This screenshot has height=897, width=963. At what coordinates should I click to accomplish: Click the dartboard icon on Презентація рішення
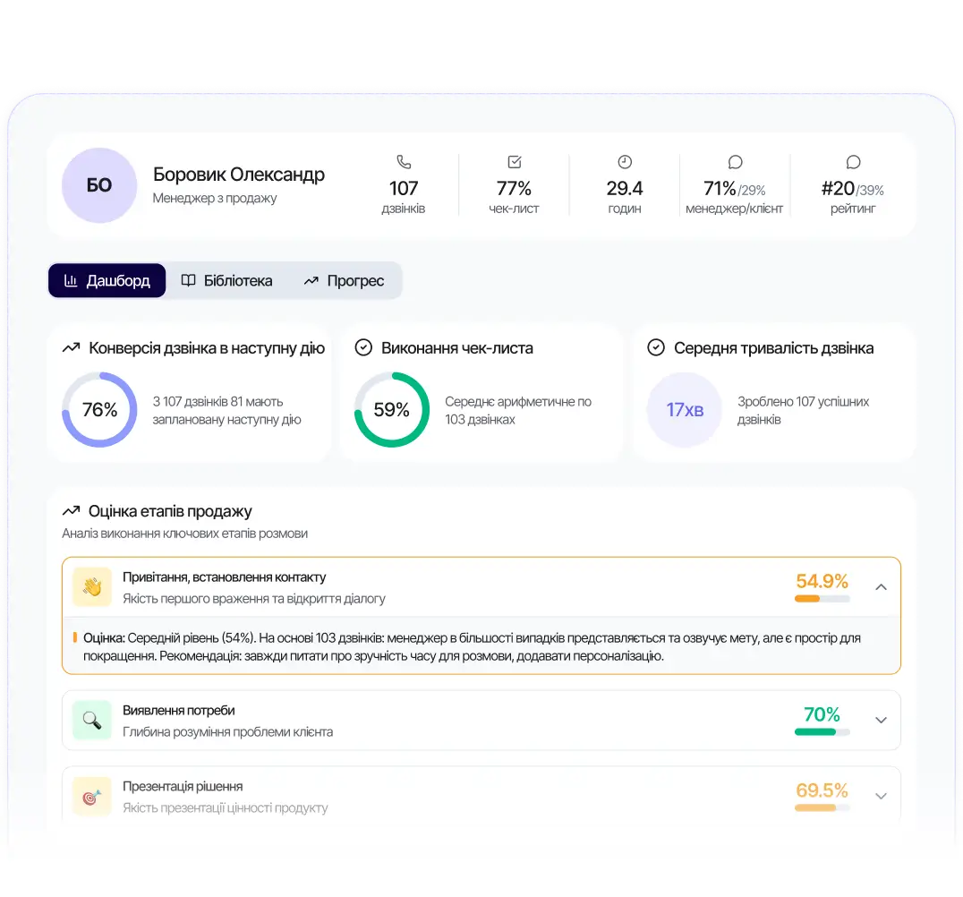pos(91,795)
